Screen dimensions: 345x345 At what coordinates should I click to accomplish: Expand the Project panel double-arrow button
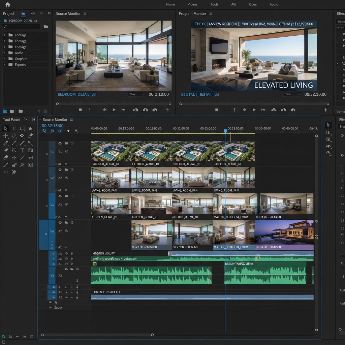pyautogui.click(x=49, y=13)
